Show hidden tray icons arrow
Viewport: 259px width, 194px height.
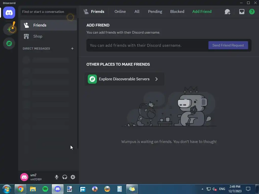pos(202,189)
